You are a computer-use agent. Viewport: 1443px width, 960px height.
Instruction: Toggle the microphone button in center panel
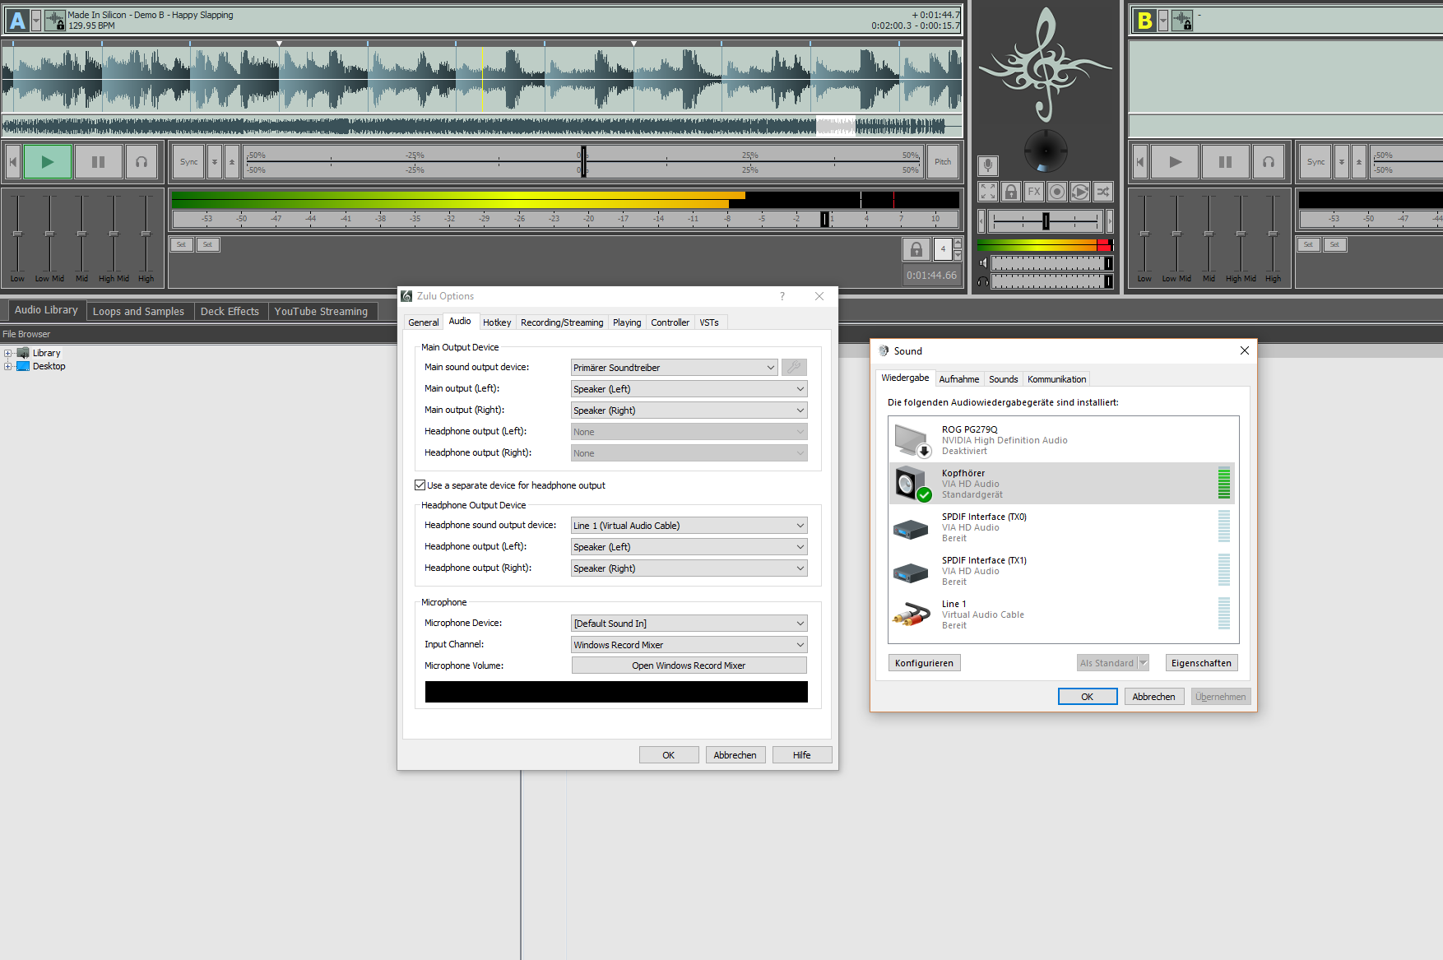(x=988, y=165)
